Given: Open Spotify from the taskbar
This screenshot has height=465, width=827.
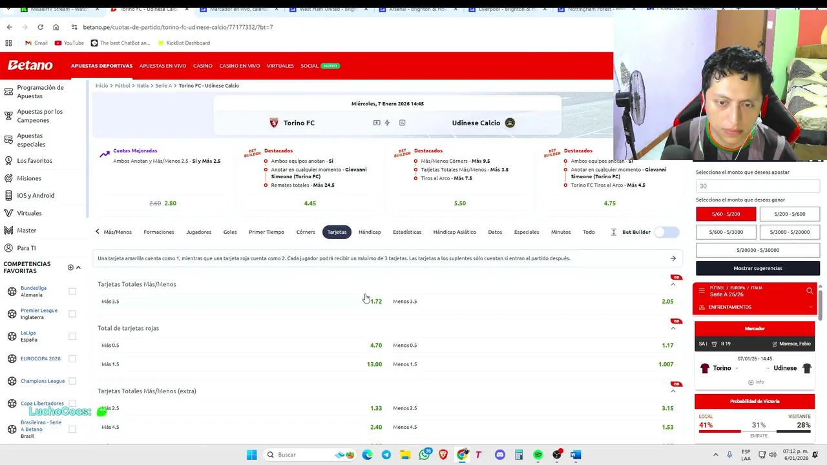Looking at the screenshot, I should pyautogui.click(x=538, y=455).
